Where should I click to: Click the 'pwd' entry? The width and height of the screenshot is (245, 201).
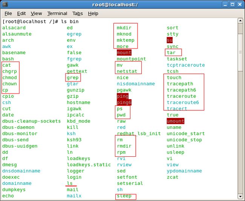pos(121,115)
